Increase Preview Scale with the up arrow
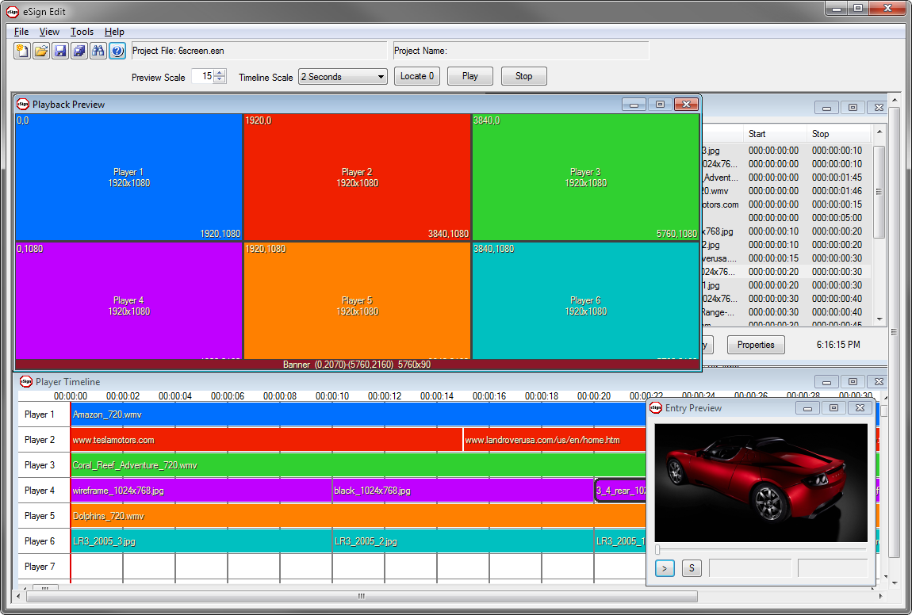The image size is (912, 615). [x=220, y=73]
